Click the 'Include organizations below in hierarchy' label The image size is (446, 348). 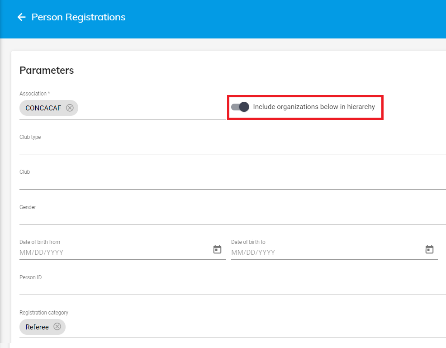313,107
